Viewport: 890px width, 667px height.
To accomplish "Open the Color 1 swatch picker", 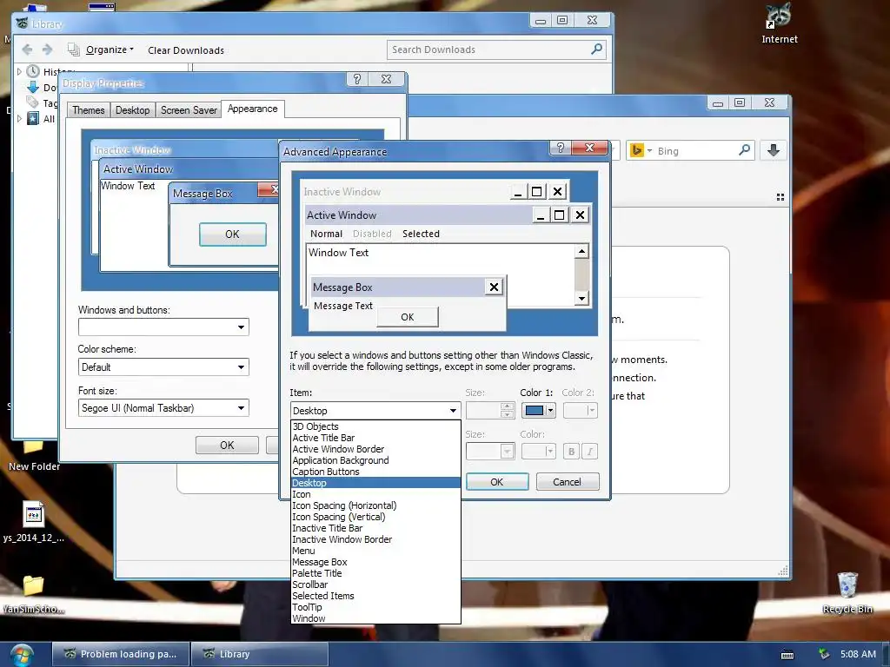I will click(538, 411).
